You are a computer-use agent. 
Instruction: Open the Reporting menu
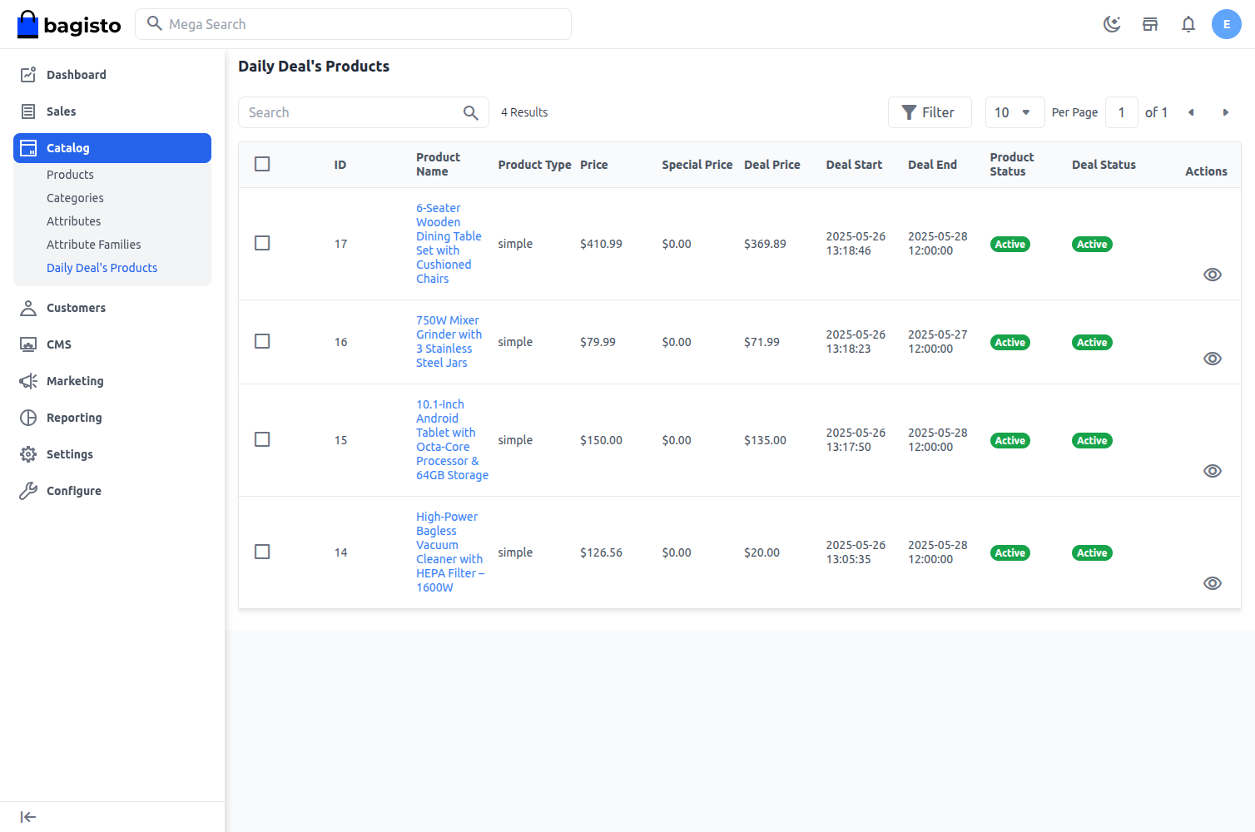point(112,418)
